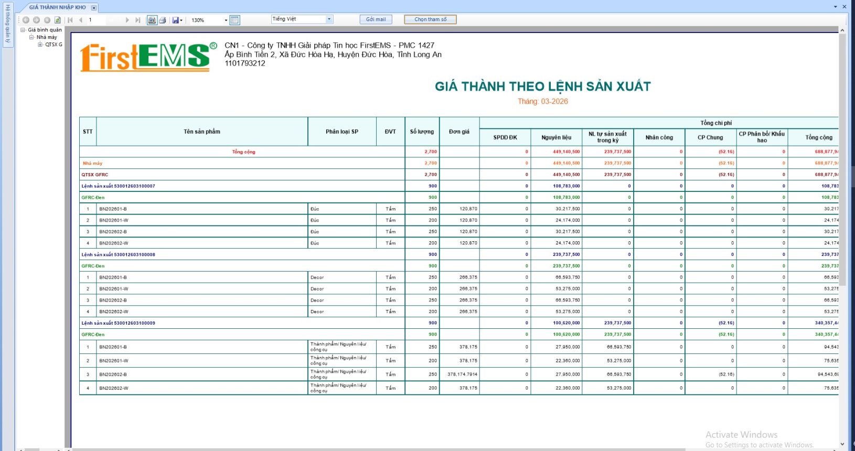Open the Hệ thống quản lý side panel
This screenshot has height=451, width=855.
point(7,25)
